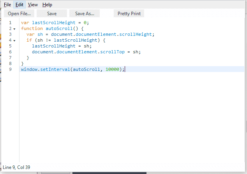Place cursor on the 10000 interval value
247x174 pixels.
coord(112,69)
